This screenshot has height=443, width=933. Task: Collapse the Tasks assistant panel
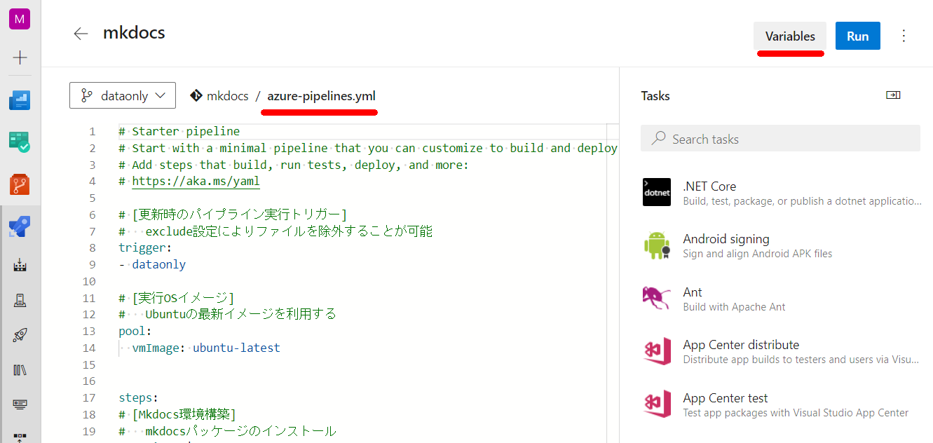pyautogui.click(x=892, y=95)
